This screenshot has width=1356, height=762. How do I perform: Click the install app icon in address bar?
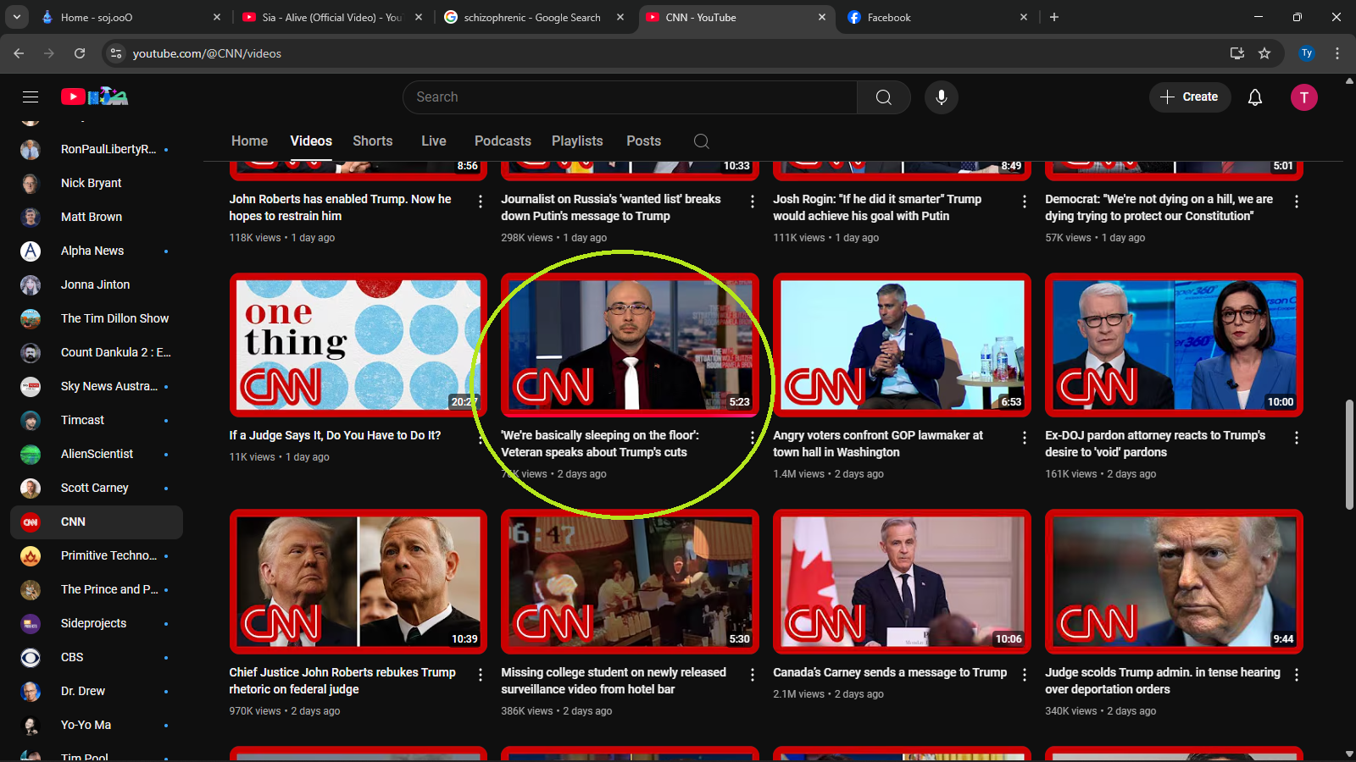1237,53
